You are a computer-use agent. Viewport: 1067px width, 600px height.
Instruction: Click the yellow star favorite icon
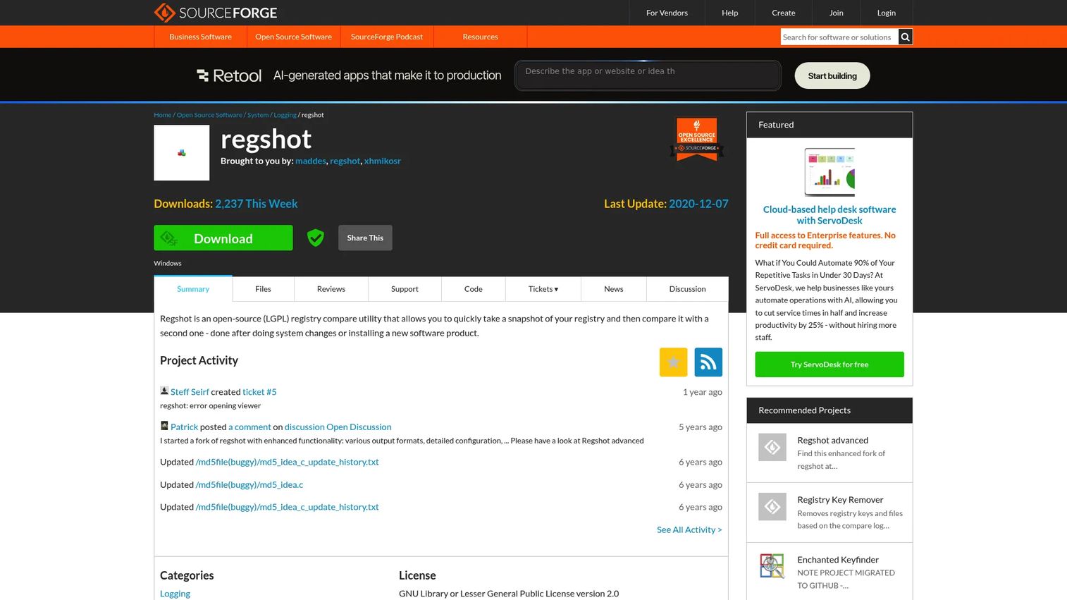[674, 362]
